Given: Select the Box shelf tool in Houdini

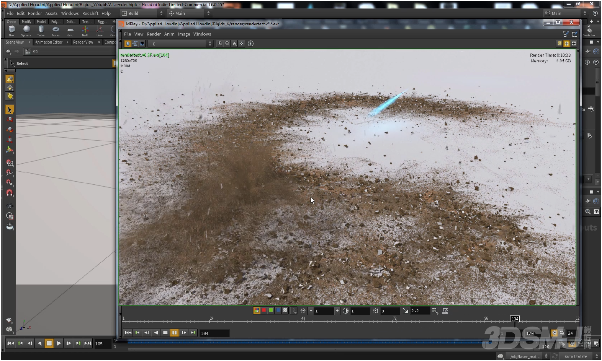Looking at the screenshot, I should [x=11, y=31].
